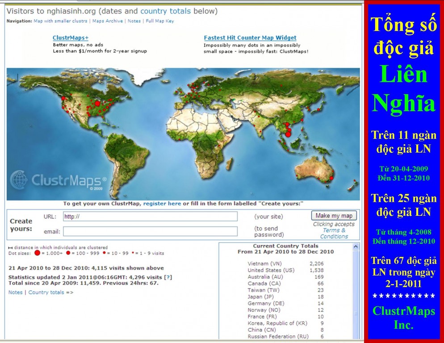The width and height of the screenshot is (444, 343).
Task: Open Fastest Hit Counter Map Widget link
Action: (x=250, y=38)
